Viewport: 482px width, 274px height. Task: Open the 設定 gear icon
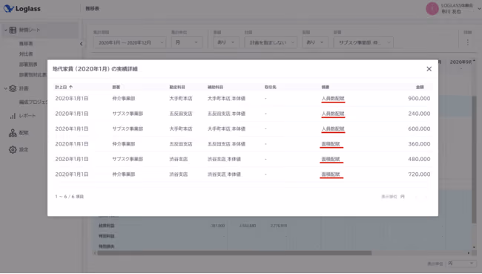(13, 149)
